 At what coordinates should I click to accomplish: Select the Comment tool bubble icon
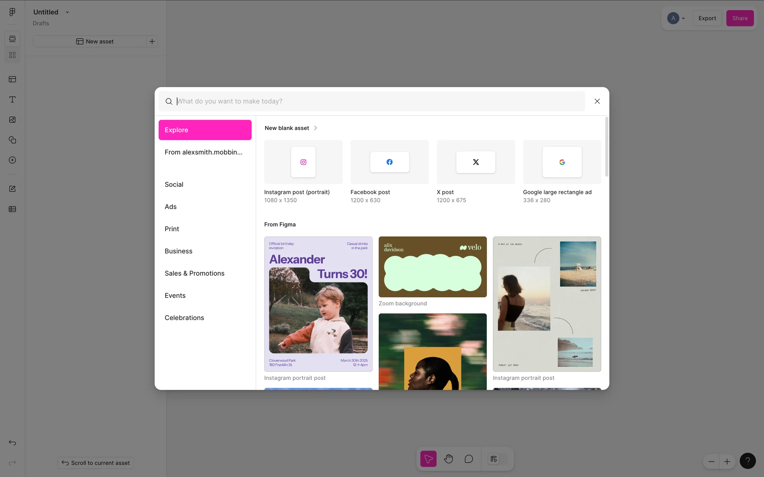(x=469, y=459)
